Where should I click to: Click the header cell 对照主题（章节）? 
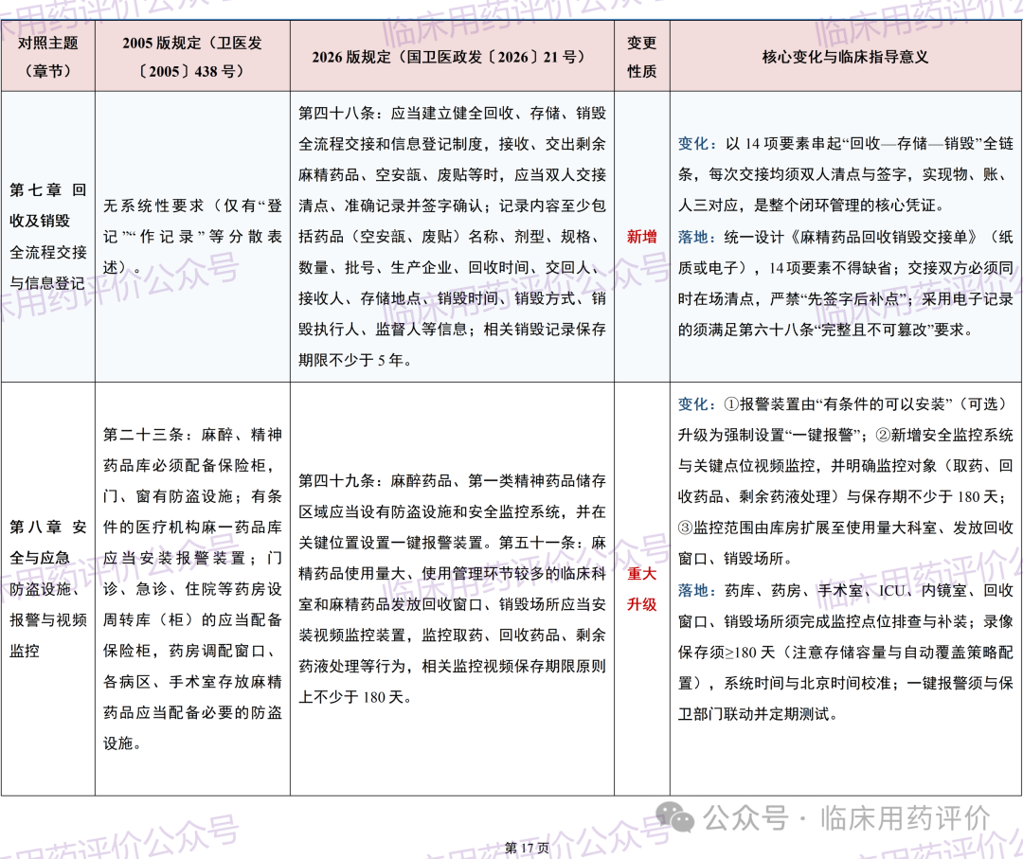pyautogui.click(x=47, y=56)
